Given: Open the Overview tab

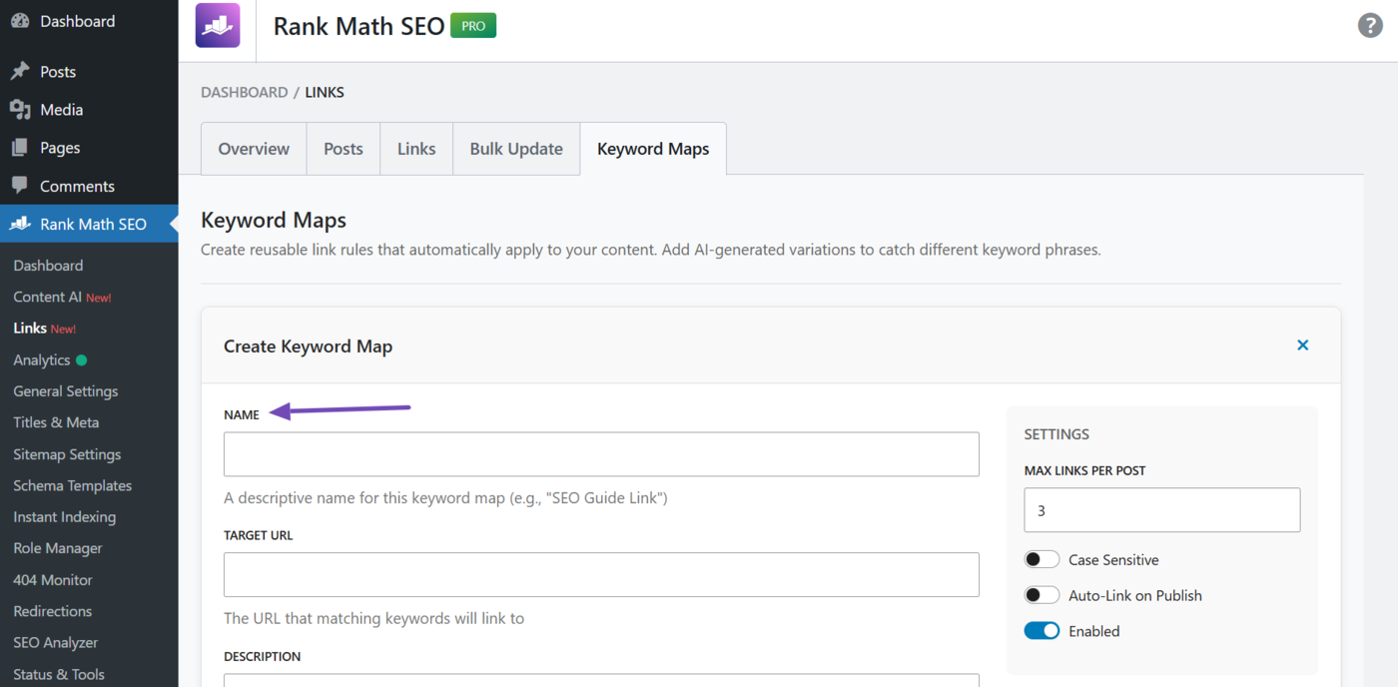Looking at the screenshot, I should [x=253, y=148].
